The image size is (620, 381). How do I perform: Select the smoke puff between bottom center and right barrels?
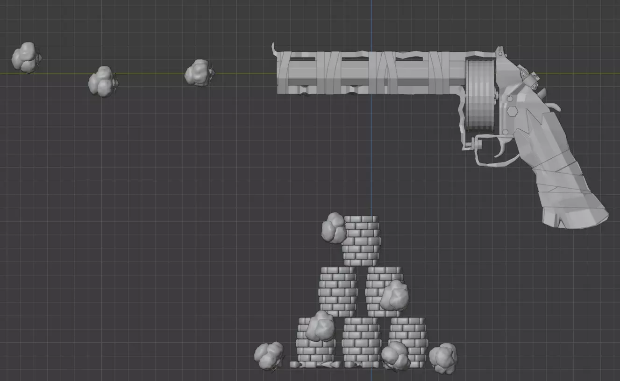coord(395,356)
